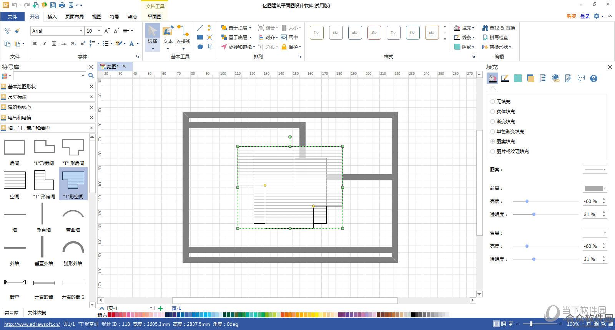This screenshot has width=615, height=330.
Task: Open the 文件恢复 bottom tab
Action: [37, 313]
